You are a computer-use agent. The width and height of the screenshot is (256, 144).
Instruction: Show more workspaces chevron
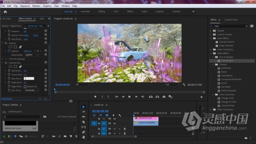coord(193,11)
